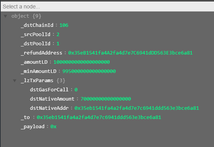The height and width of the screenshot is (147, 214).
Task: Collapse the root object {9} node
Action: coord(5,16)
